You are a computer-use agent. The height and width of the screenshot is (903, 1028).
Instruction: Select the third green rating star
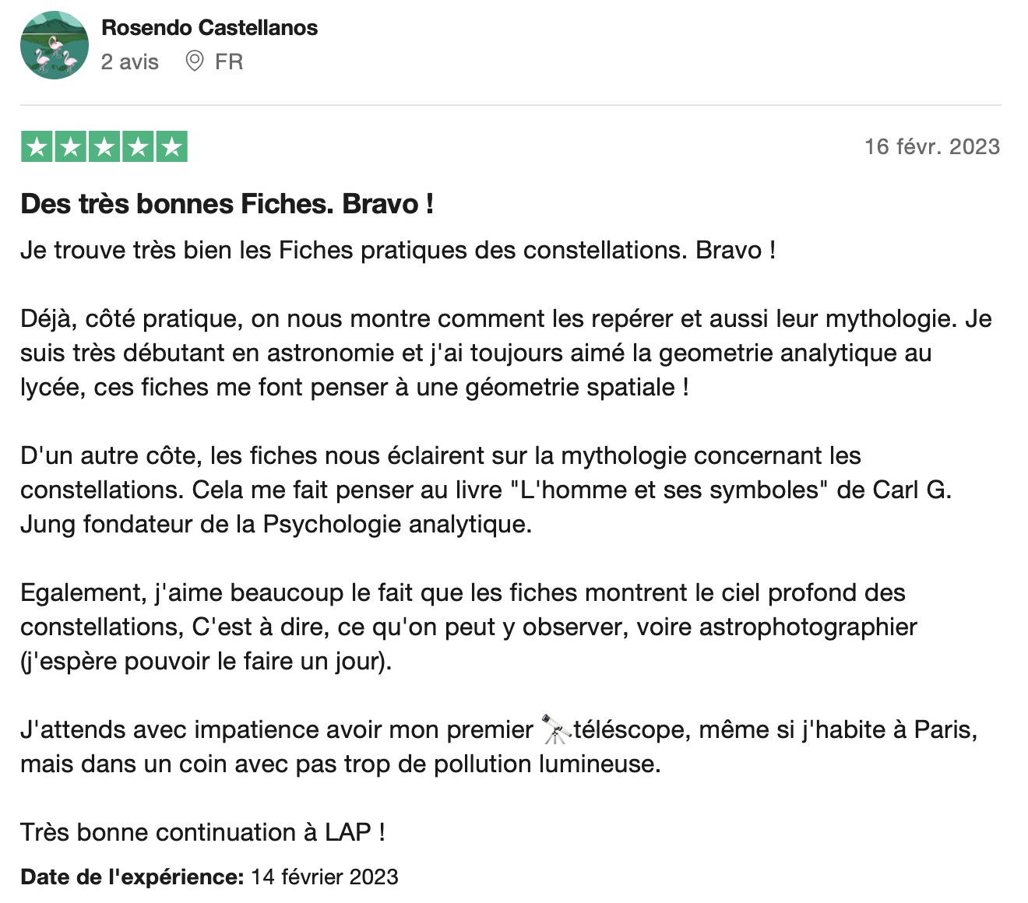[x=104, y=147]
